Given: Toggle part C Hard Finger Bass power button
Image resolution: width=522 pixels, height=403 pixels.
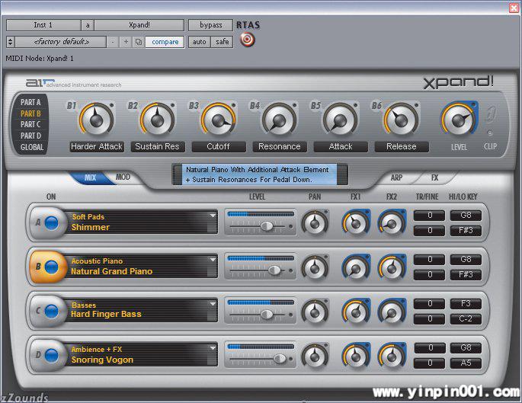Looking at the screenshot, I should 52,311.
